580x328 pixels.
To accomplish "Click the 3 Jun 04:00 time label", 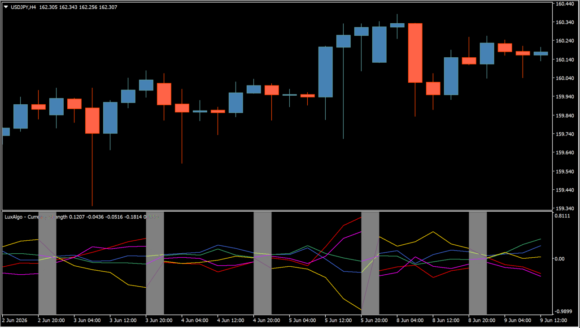I will click(x=87, y=320).
